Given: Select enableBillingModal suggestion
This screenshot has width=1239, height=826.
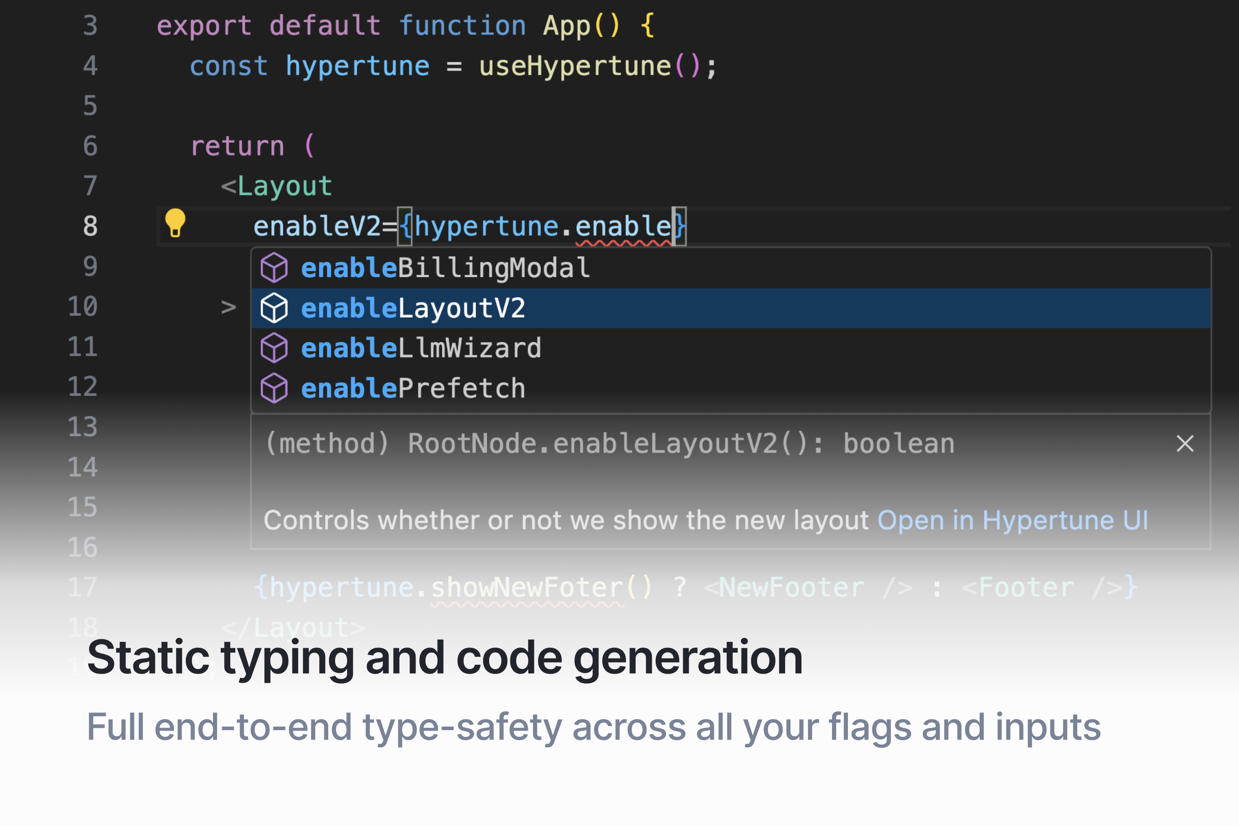Looking at the screenshot, I should (445, 268).
